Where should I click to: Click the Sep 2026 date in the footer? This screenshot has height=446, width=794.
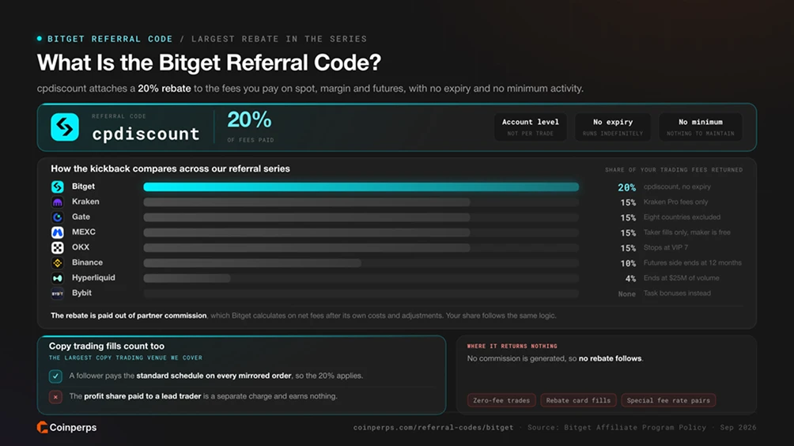pos(739,427)
